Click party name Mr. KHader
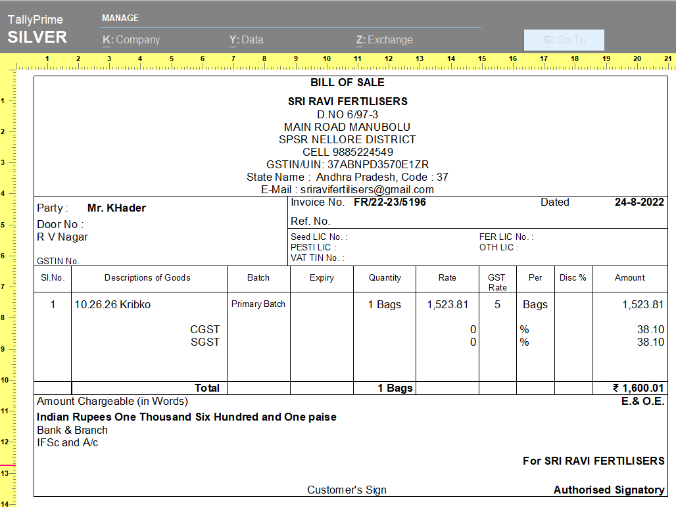676x510 pixels. [x=116, y=208]
